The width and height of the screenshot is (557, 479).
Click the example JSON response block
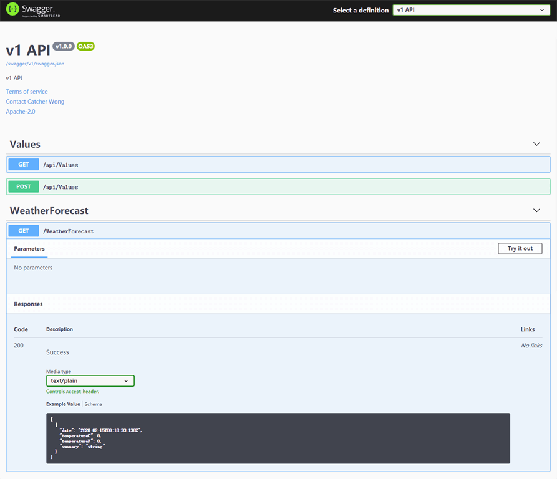[278, 438]
